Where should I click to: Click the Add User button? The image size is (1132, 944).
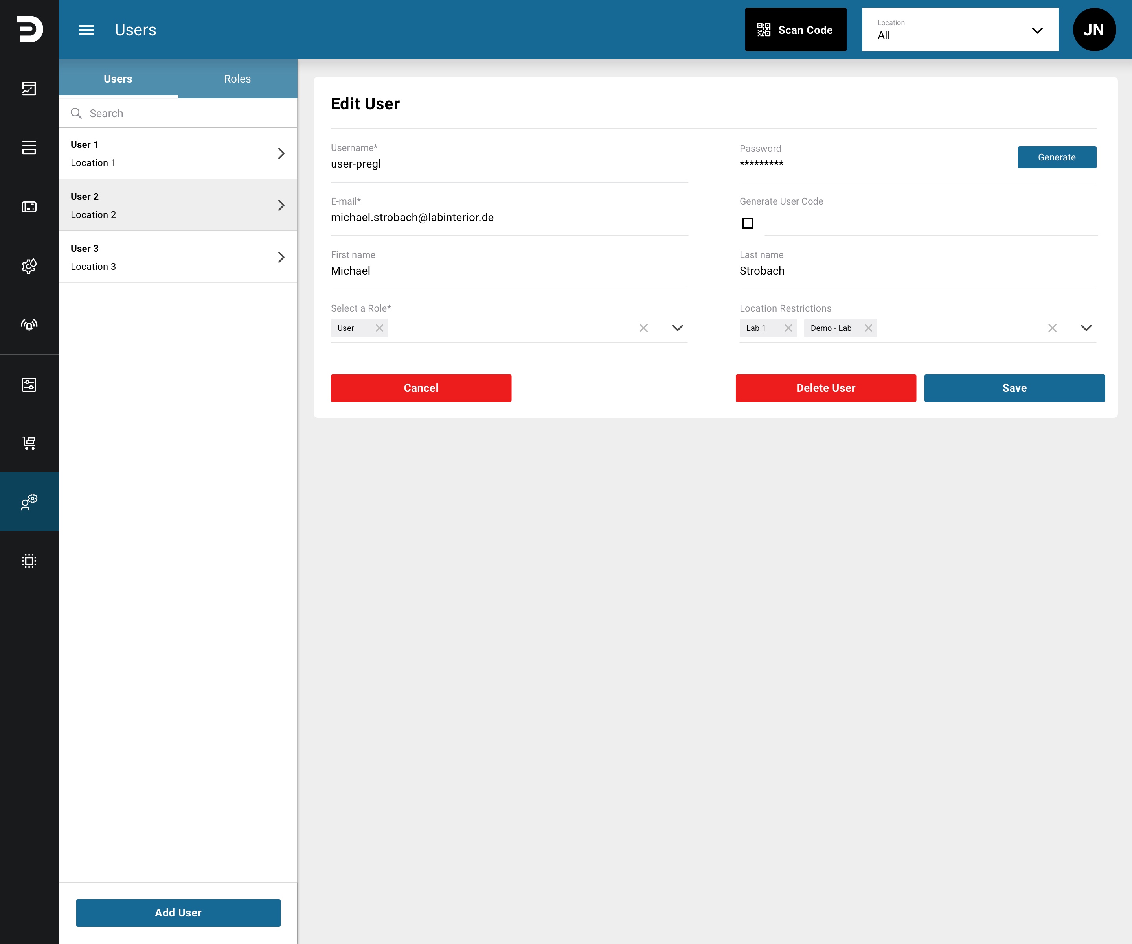pos(178,913)
